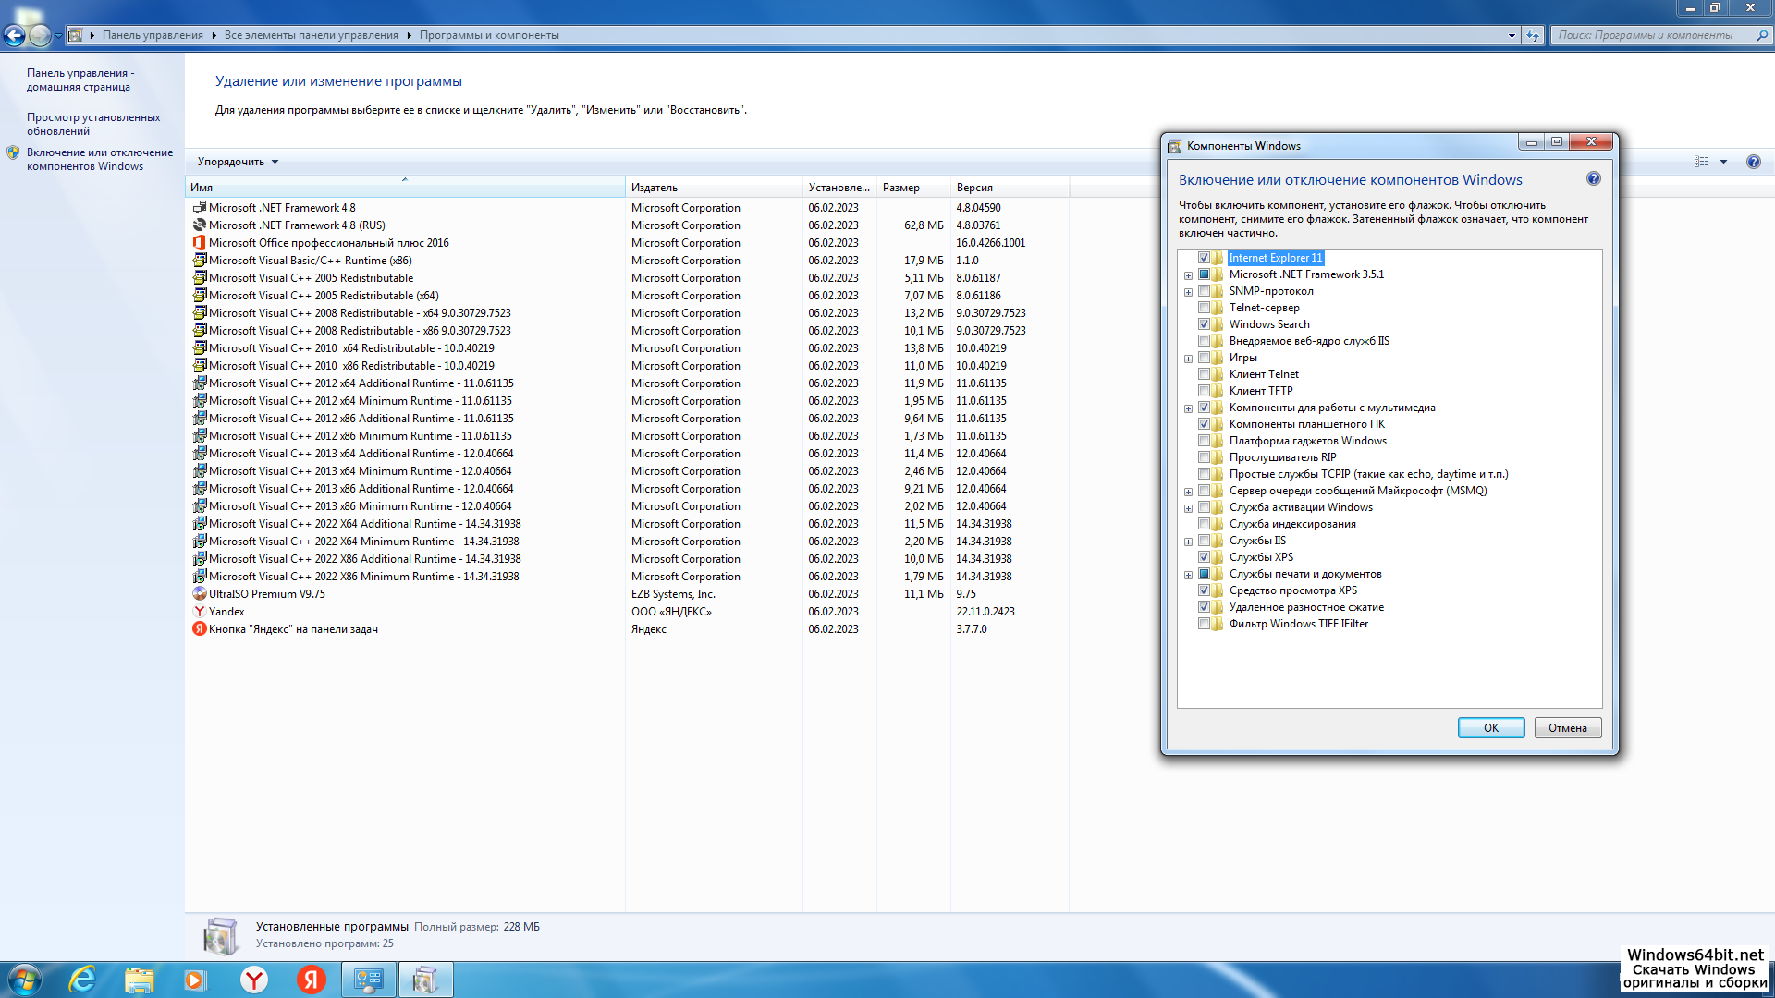Image resolution: width=1775 pixels, height=998 pixels.
Task: Open the Упорядочить dropdown menu
Action: (x=238, y=162)
